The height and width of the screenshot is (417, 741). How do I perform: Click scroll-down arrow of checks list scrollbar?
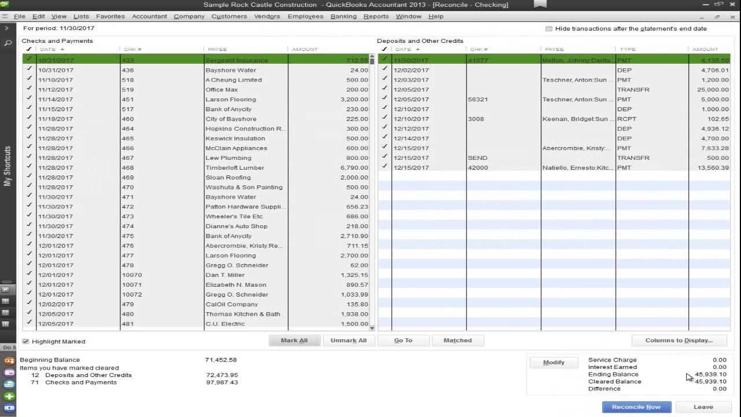372,328
